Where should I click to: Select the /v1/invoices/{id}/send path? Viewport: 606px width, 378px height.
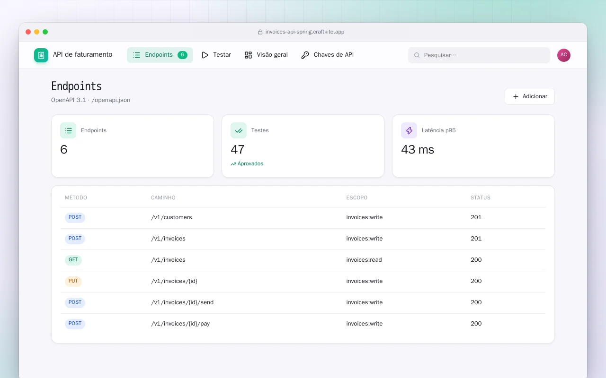tap(182, 302)
